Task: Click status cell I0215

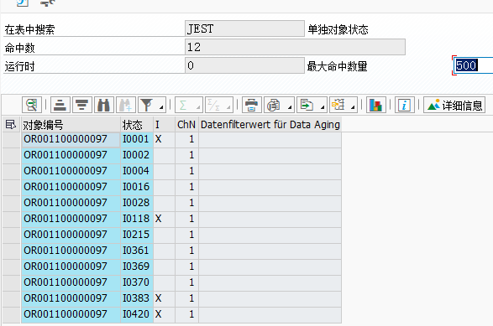Action: pyautogui.click(x=137, y=235)
